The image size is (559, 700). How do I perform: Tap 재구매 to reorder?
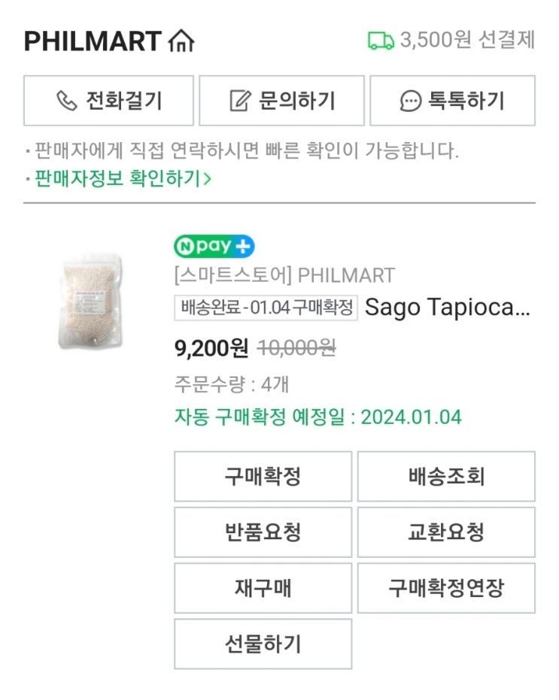263,588
